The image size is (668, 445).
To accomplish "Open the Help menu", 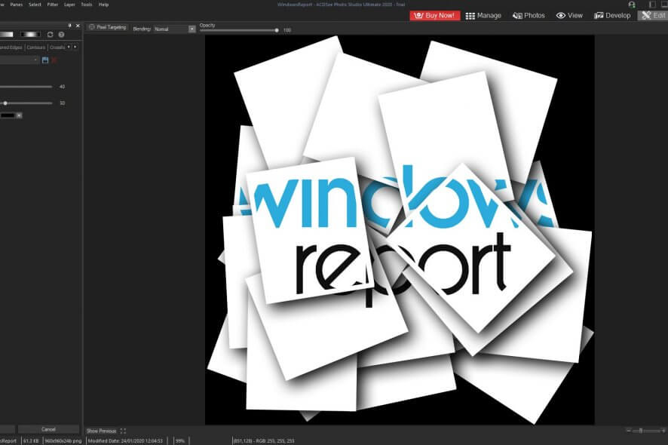I will (x=103, y=5).
